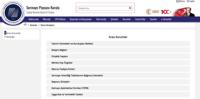Click the search magnifier icon
The image size is (200, 99).
[x=130, y=8]
